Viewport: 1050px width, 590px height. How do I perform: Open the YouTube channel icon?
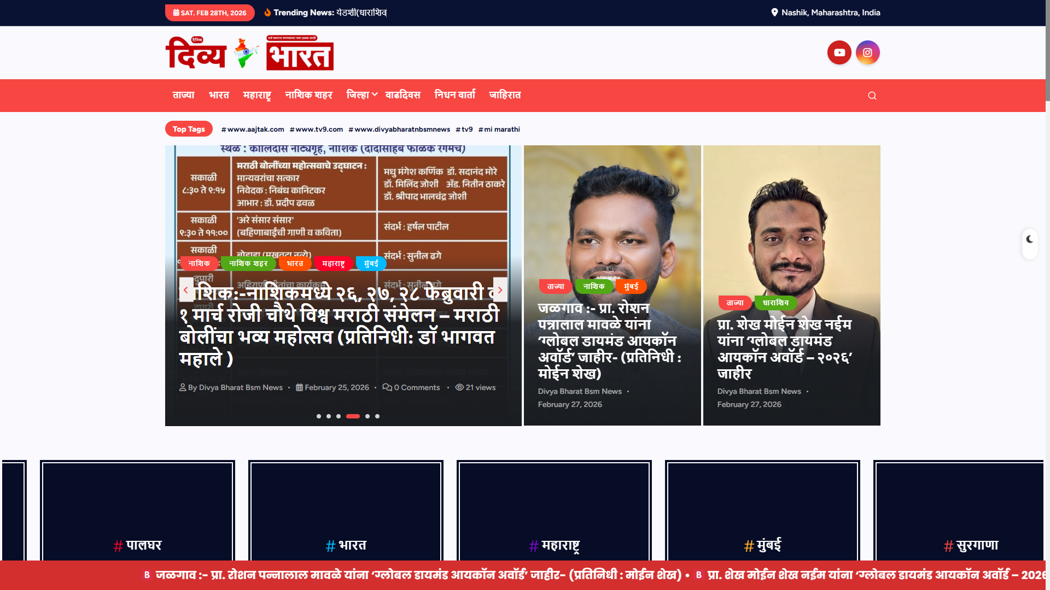click(839, 53)
